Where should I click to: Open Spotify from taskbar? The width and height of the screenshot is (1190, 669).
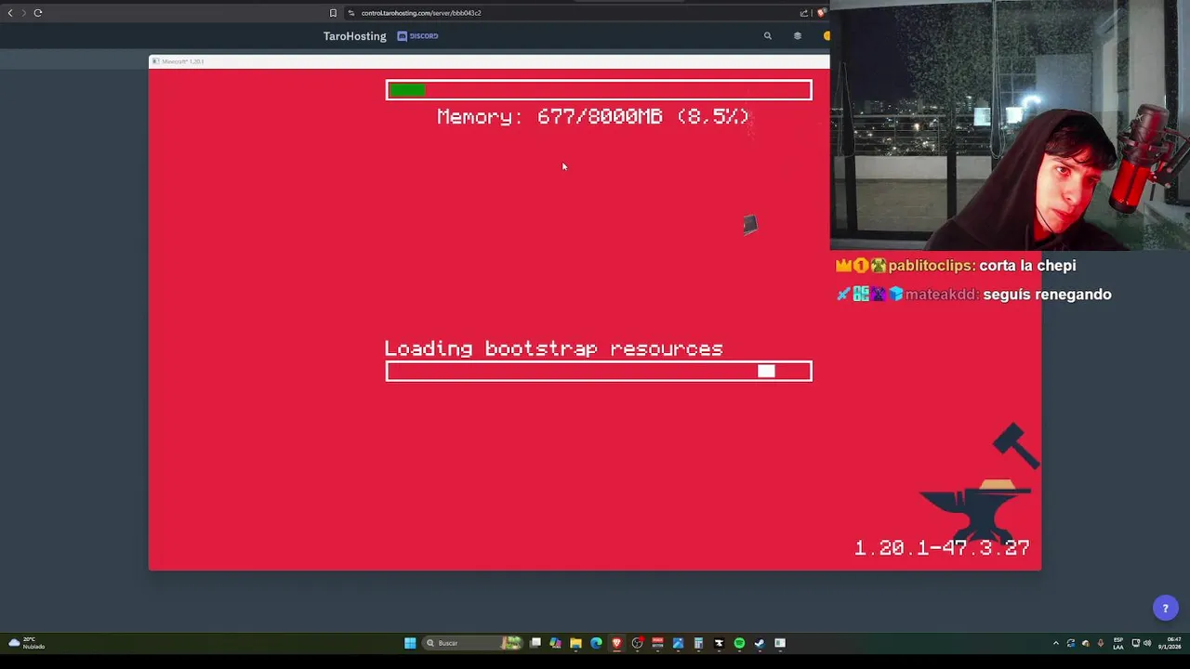(739, 643)
